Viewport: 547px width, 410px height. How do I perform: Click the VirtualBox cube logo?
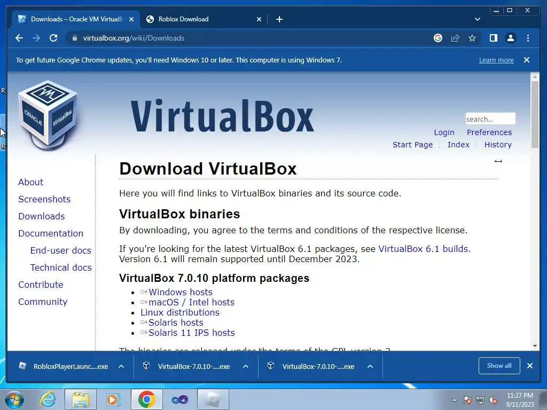[x=48, y=115]
